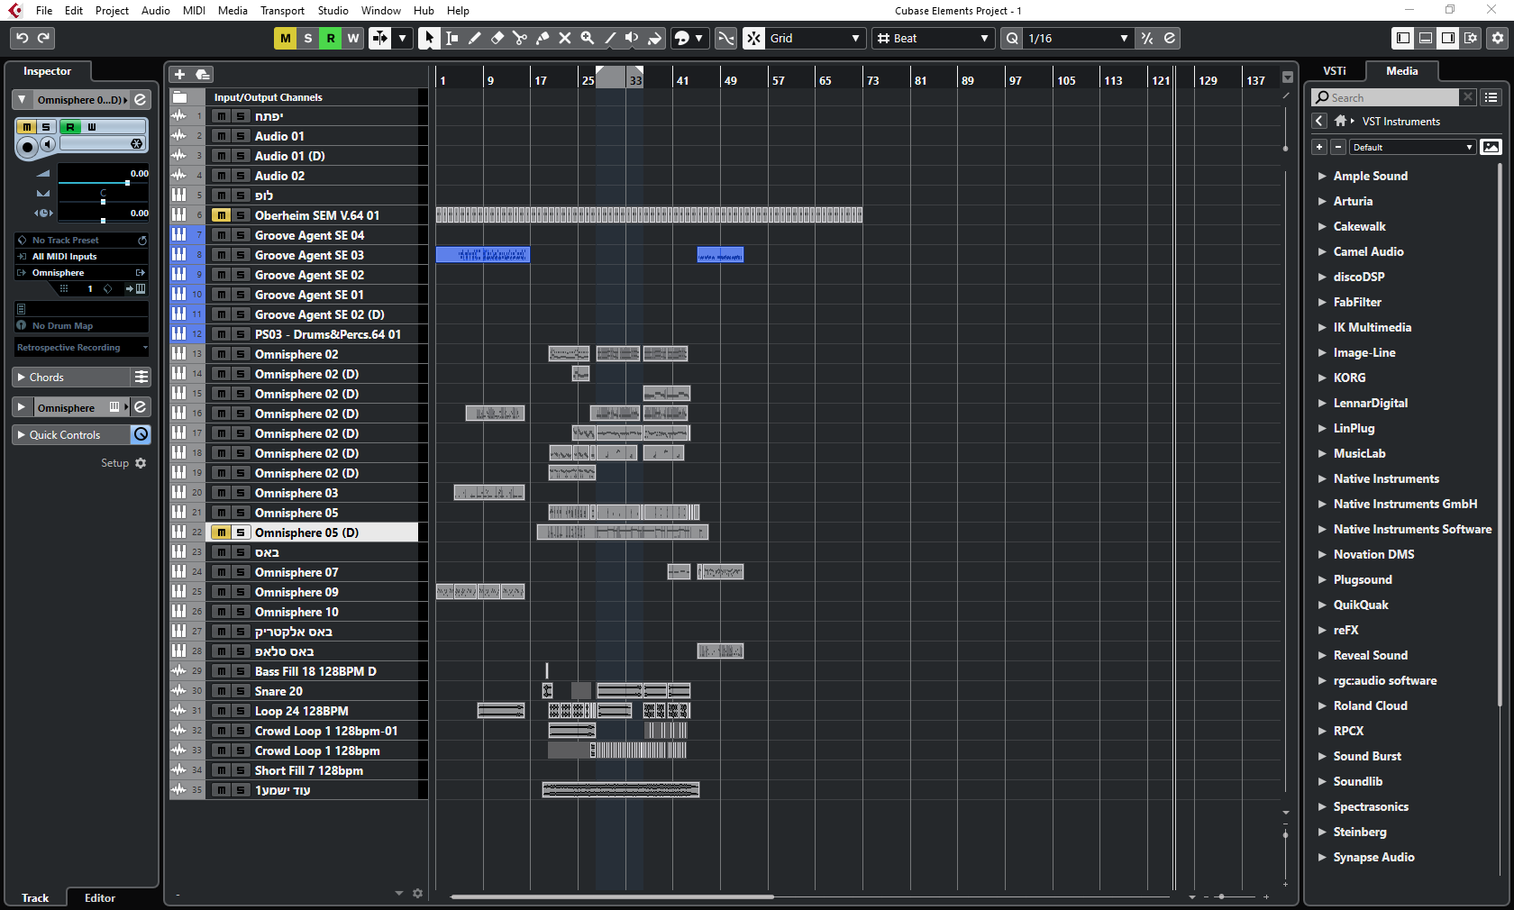Select the Range Selection tool
This screenshot has width=1514, height=910.
click(x=451, y=38)
